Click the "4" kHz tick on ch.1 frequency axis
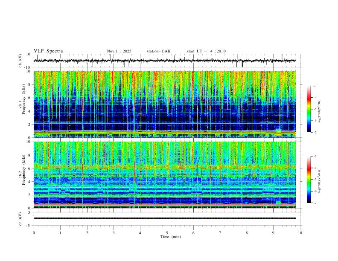The image size is (338, 261). (29, 111)
